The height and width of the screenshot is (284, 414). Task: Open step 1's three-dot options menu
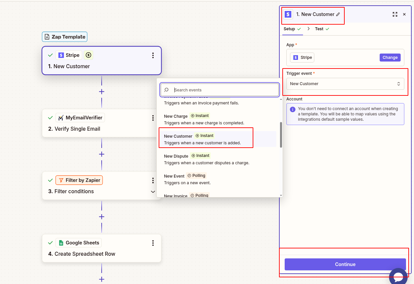153,56
